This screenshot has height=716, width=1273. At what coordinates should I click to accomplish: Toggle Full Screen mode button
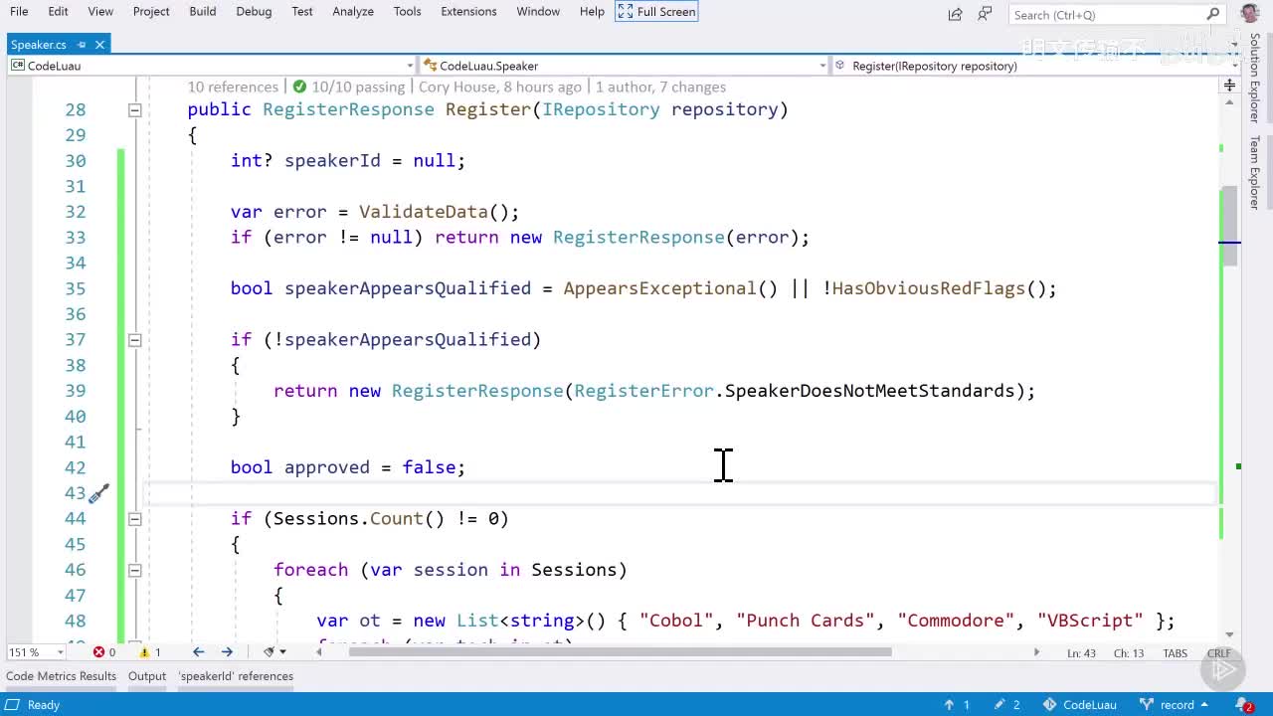click(656, 11)
